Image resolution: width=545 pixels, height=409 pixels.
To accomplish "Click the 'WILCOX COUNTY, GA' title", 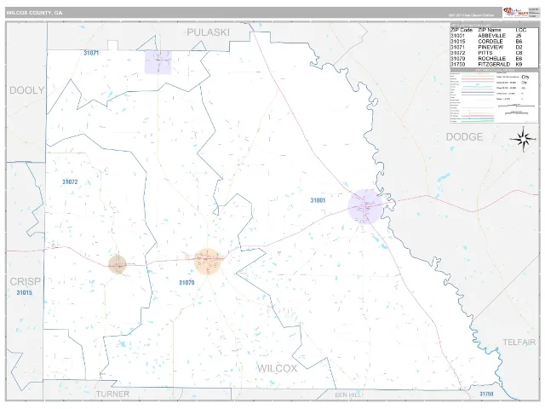I will [34, 13].
